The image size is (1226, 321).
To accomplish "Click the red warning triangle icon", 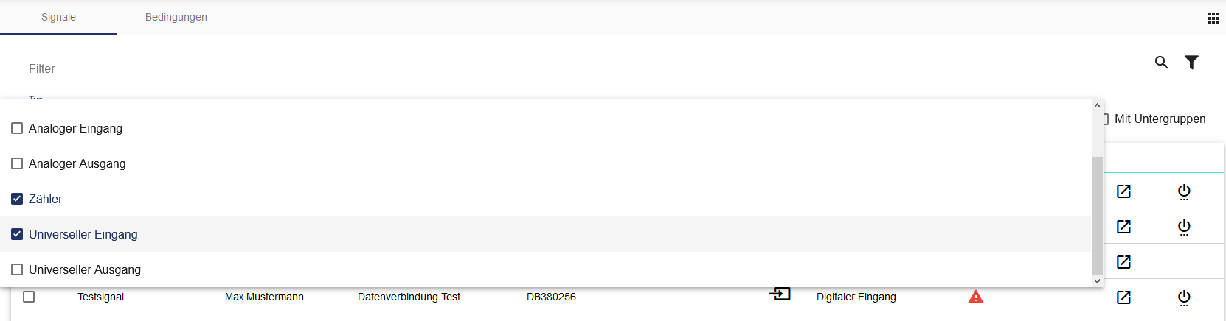I will click(x=975, y=297).
